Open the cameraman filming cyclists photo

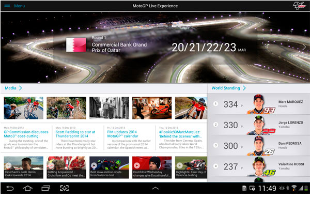tap(24, 108)
